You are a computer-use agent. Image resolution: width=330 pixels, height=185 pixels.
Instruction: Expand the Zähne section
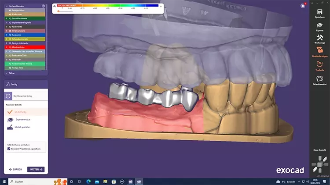[7, 73]
